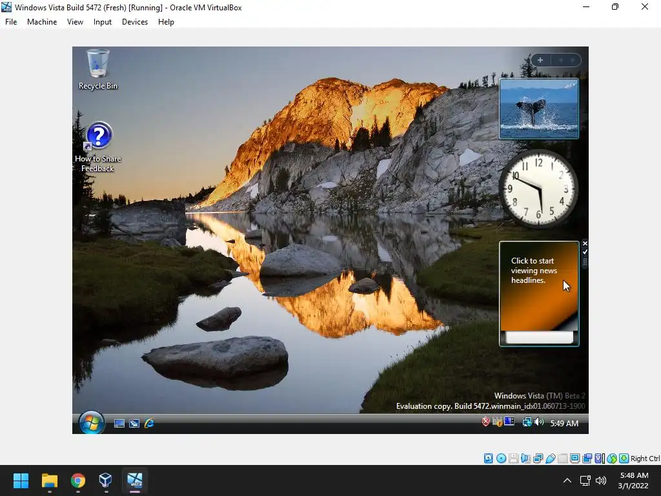Click Vista volume speaker tray icon
This screenshot has height=496, width=661.
point(539,422)
